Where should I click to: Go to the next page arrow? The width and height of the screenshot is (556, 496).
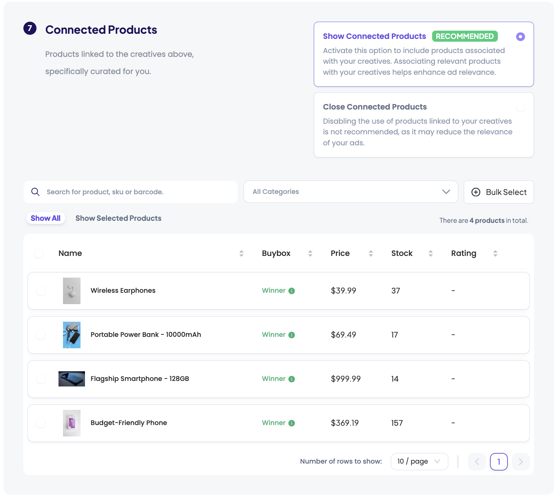click(x=520, y=462)
